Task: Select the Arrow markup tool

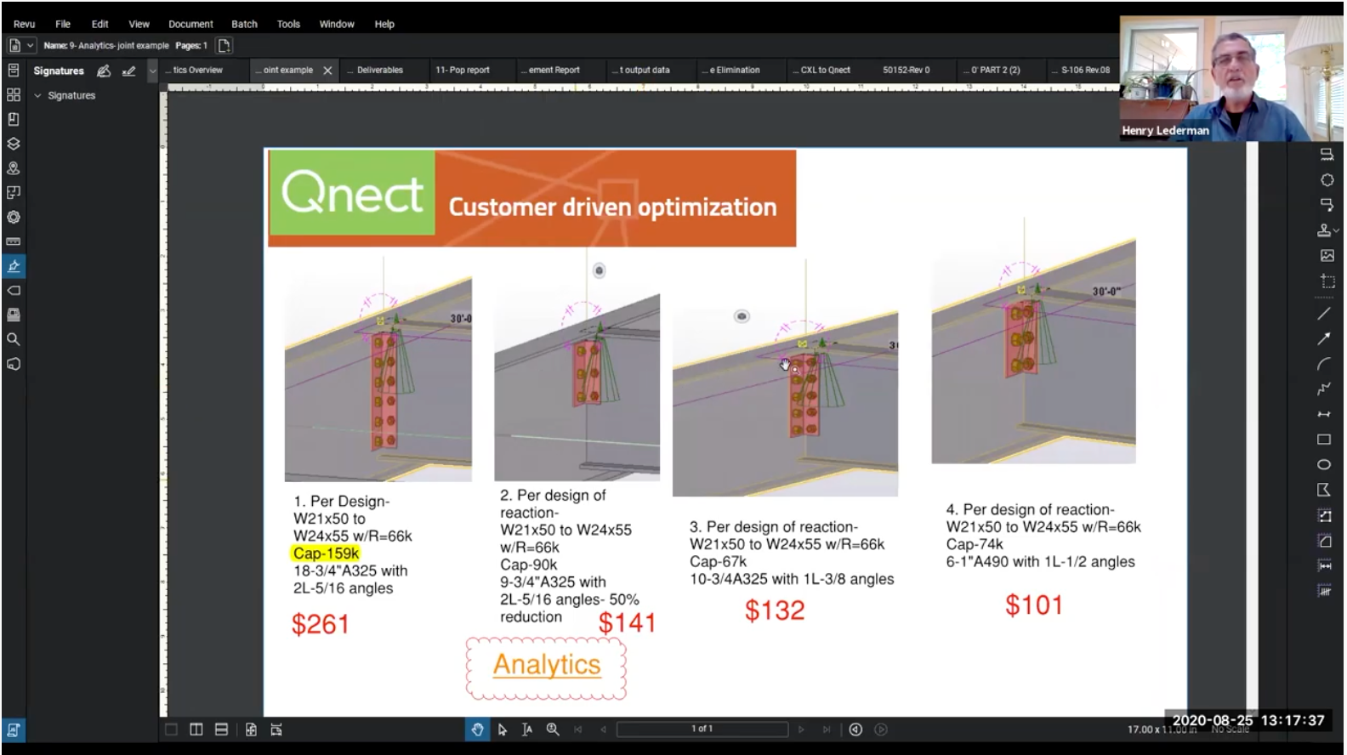Action: coord(1324,338)
